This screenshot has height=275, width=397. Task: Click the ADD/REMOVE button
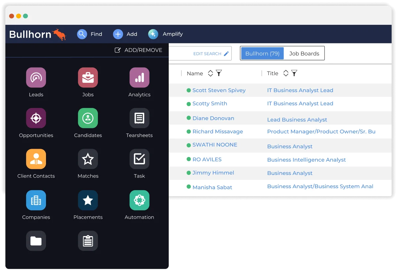pyautogui.click(x=138, y=50)
